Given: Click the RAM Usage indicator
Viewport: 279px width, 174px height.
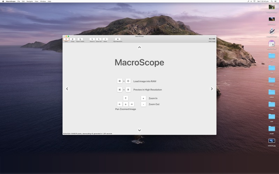Looking at the screenshot, I should click(212, 40).
